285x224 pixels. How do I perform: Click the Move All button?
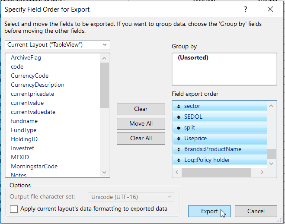click(x=141, y=124)
